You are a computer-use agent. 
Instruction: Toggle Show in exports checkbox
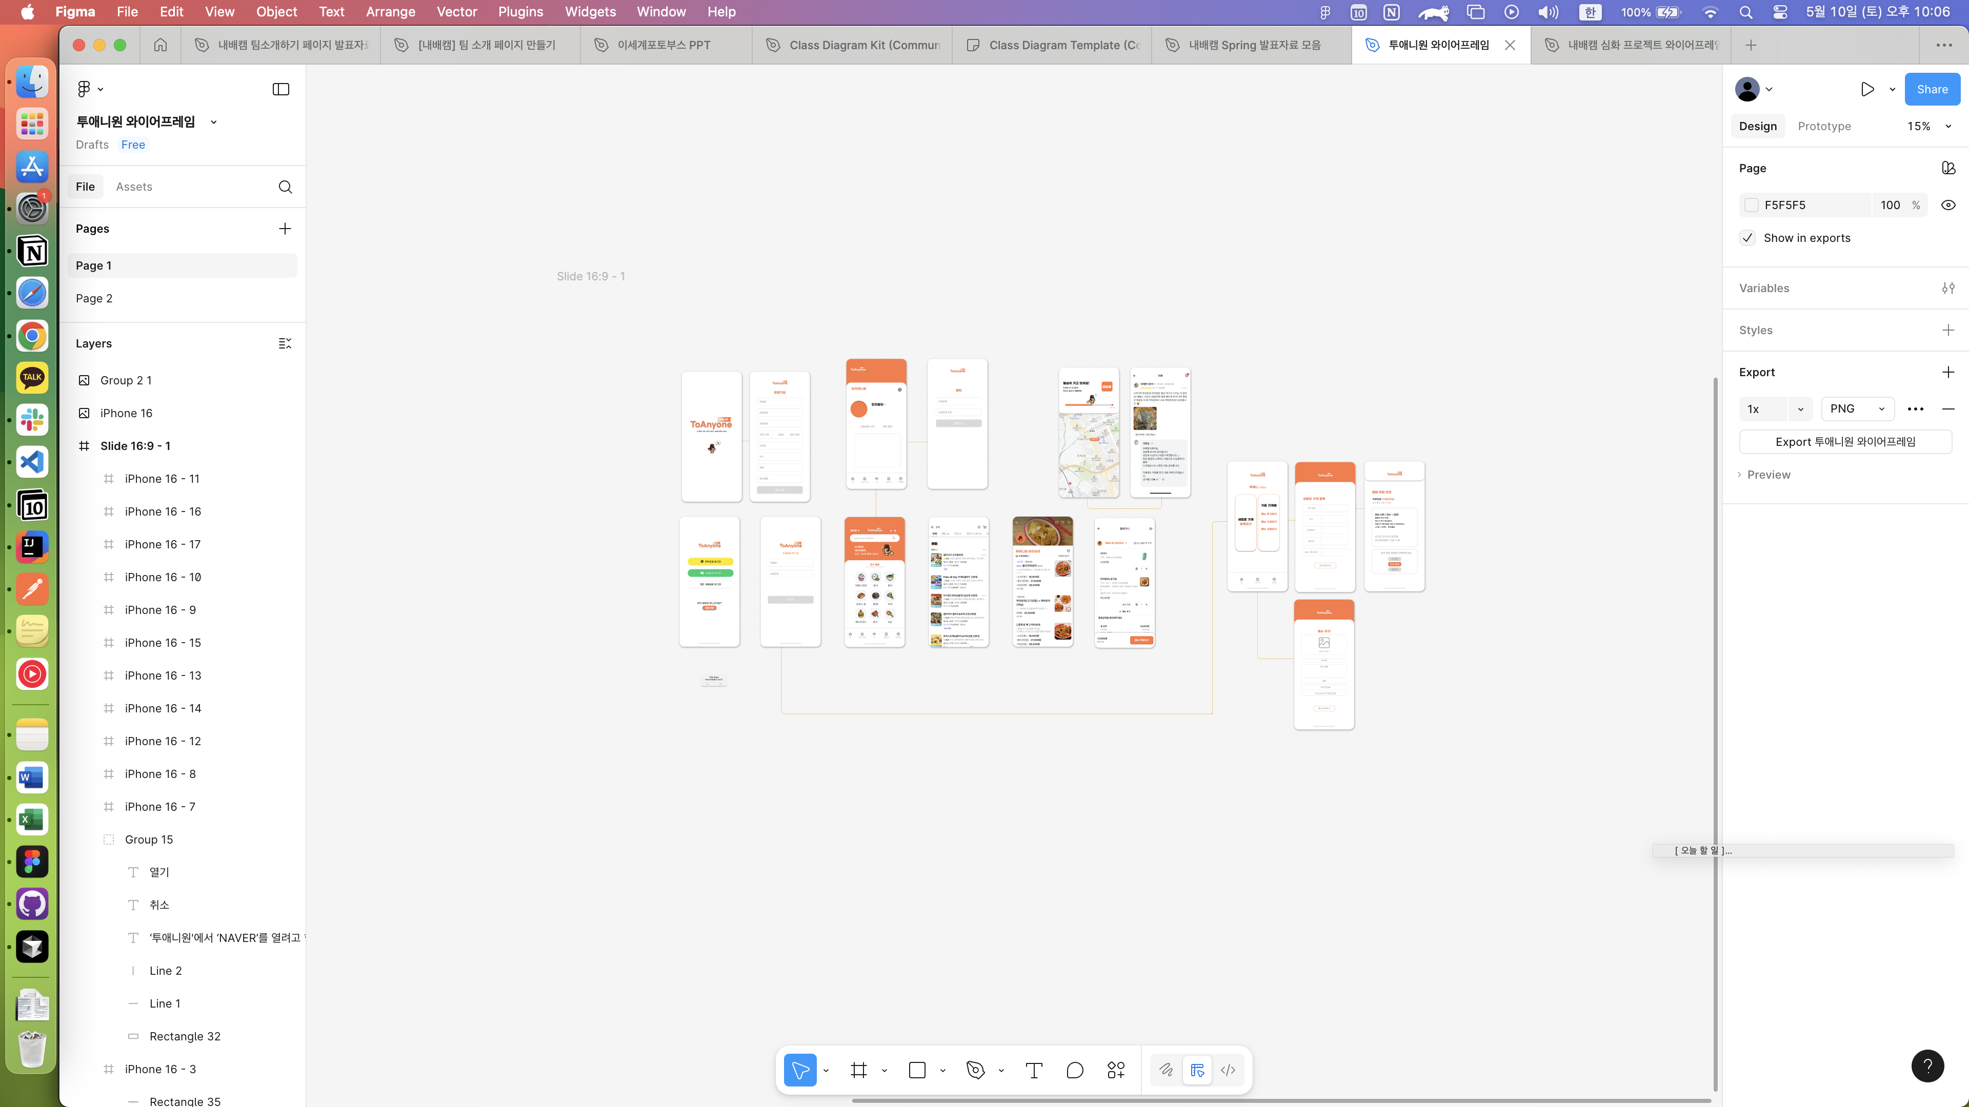click(x=1747, y=238)
